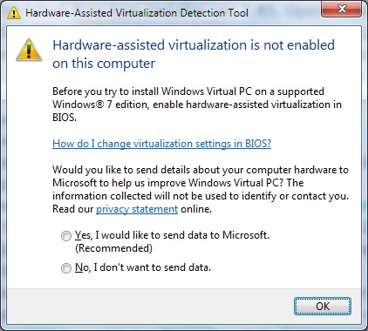The image size is (368, 331).
Task: Click the 'No, I don't want to send data.' label
Action: click(x=143, y=267)
